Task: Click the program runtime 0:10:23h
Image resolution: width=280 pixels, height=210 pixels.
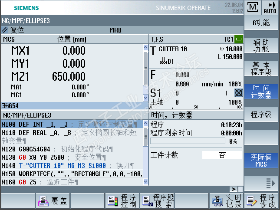Action: click(231, 125)
